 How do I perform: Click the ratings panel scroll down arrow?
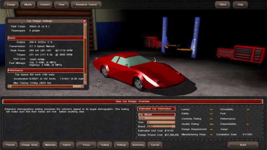click(85, 83)
